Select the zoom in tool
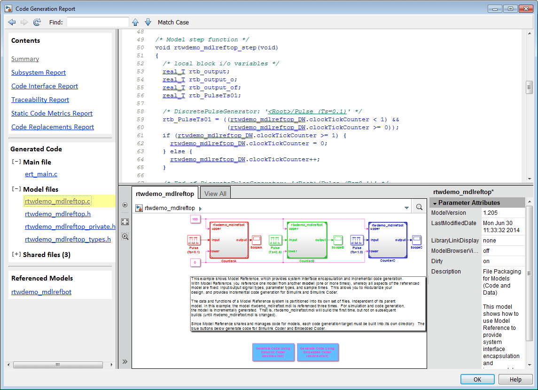The height and width of the screenshot is (390, 538). coord(125,236)
